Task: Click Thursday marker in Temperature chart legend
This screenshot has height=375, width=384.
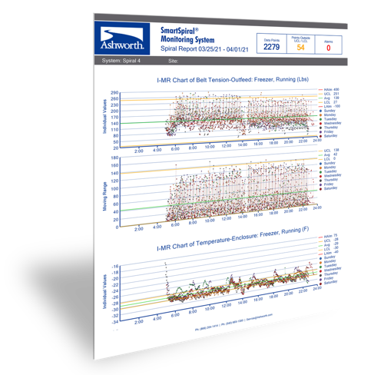Action: click(320, 275)
